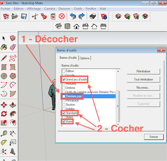Select the Polygon tool
Viewport: 167px width, 161px height.
pyautogui.click(x=13, y=76)
